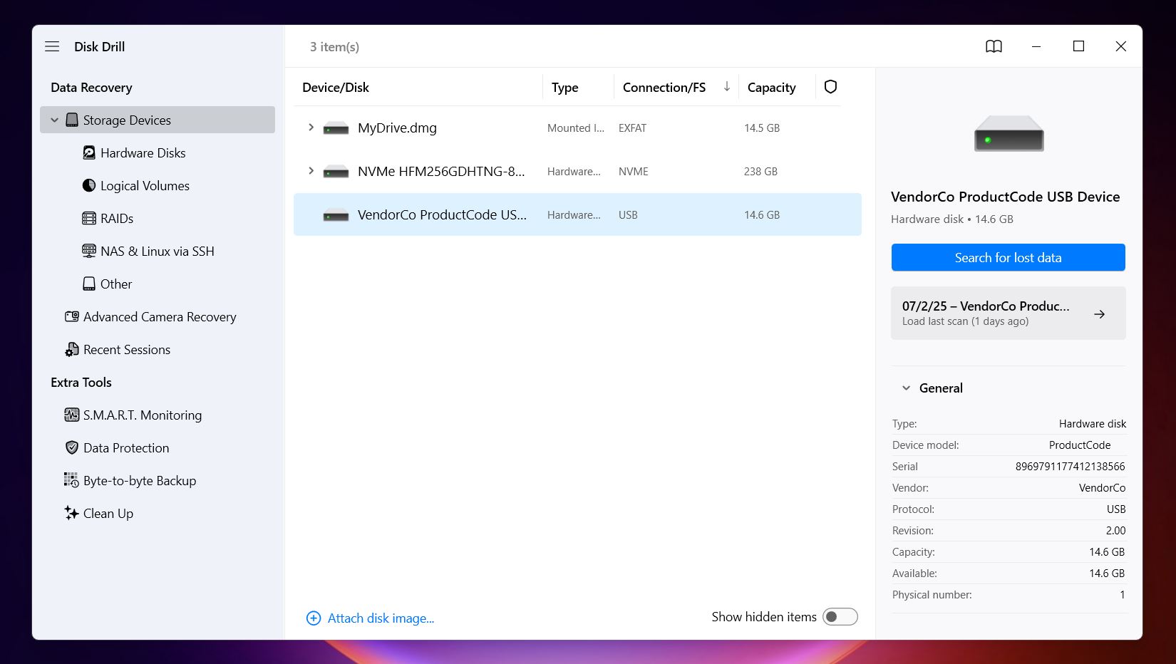The image size is (1176, 664).
Task: Select the NVMe HFM256GDHTNG-8... device name
Action: (441, 171)
